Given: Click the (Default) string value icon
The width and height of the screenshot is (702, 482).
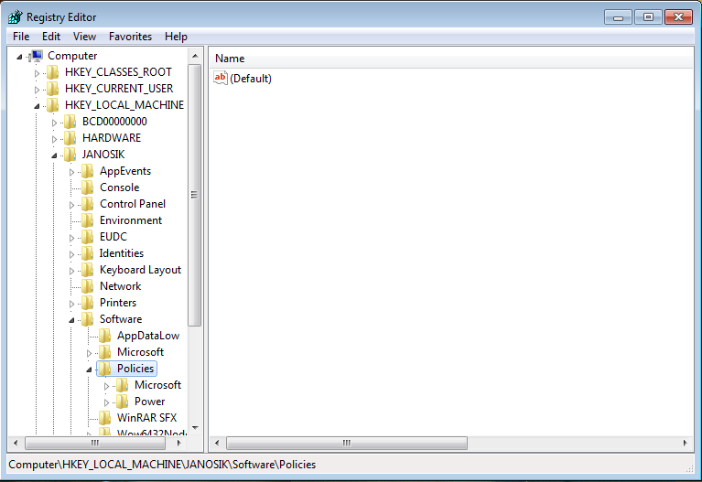Looking at the screenshot, I should pos(221,79).
